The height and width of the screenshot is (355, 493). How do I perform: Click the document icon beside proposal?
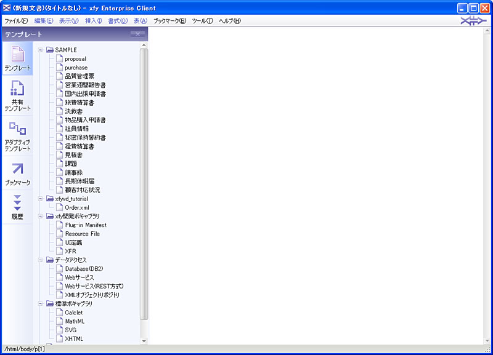pos(60,58)
